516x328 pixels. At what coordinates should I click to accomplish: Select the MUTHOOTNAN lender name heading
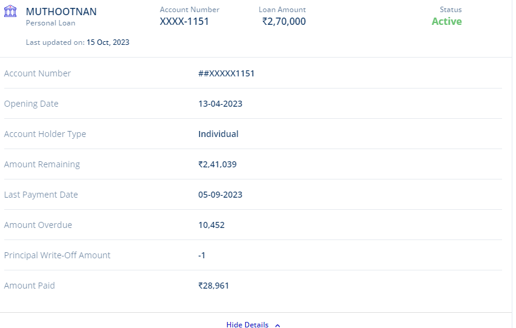[61, 12]
